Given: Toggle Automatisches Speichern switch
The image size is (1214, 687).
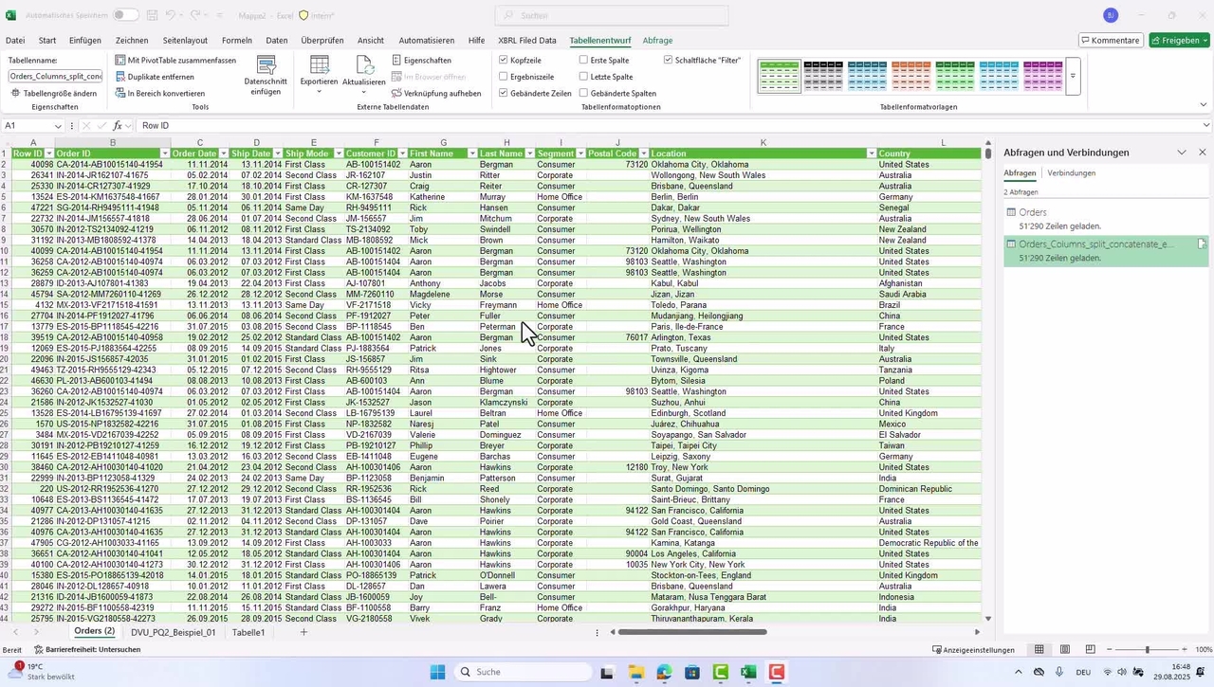Looking at the screenshot, I should point(125,15).
